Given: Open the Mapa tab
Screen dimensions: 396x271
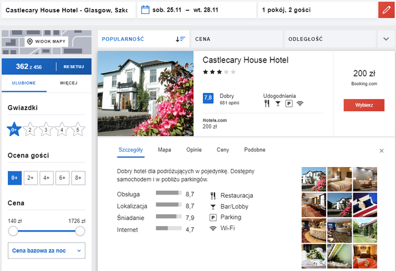Looking at the screenshot, I should (164, 150).
